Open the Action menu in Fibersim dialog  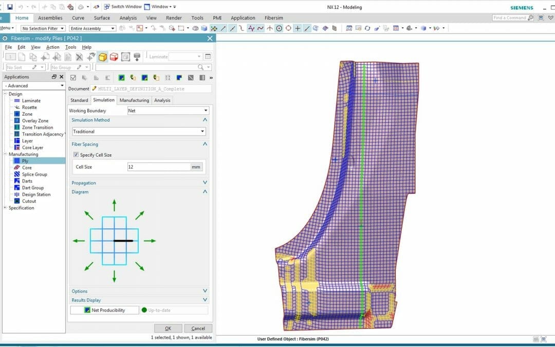tap(53, 47)
